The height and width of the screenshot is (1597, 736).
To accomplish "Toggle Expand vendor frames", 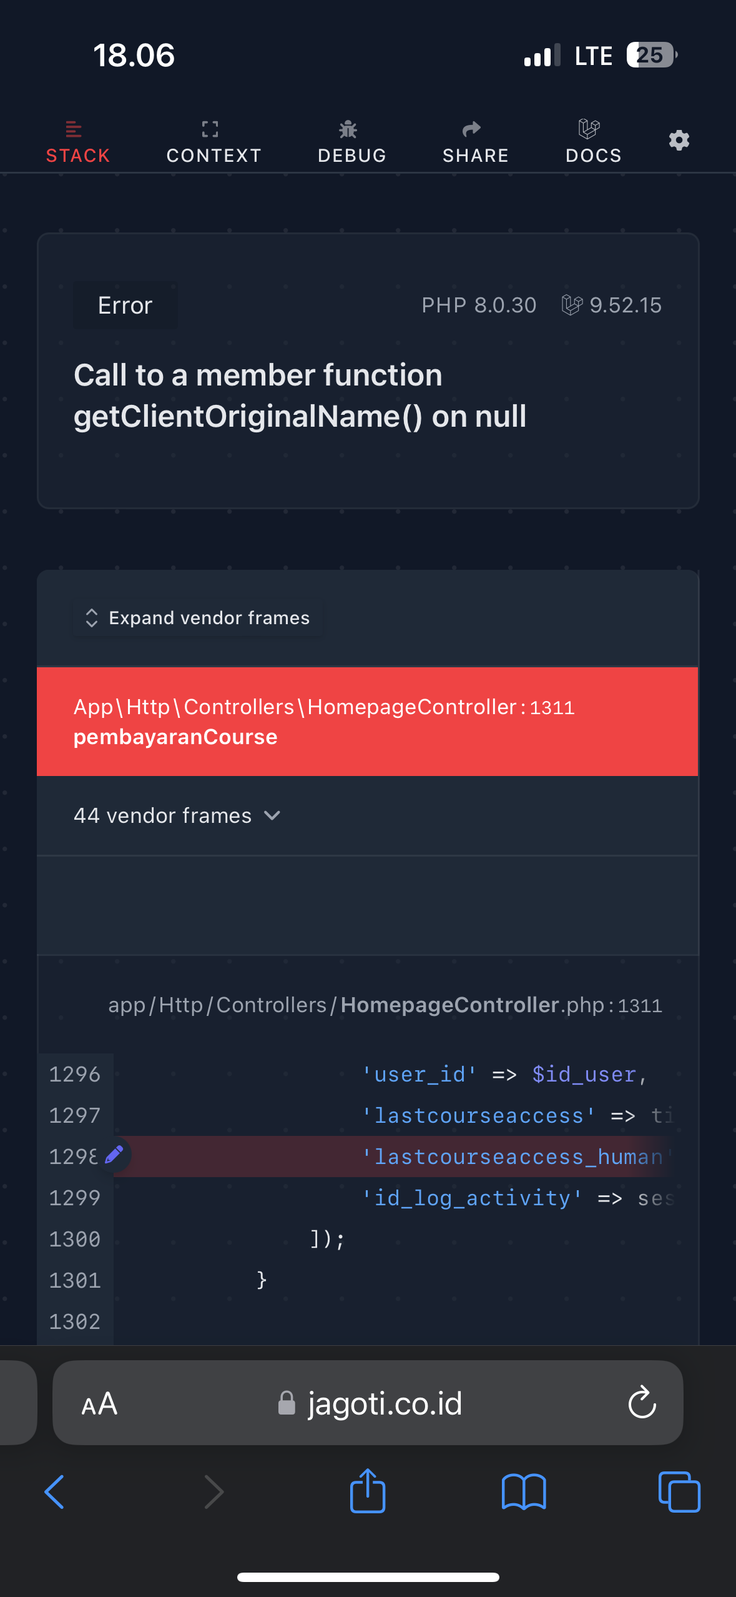I will (198, 618).
